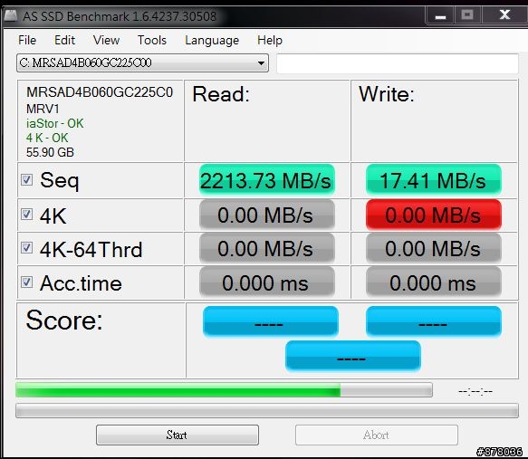Click the MRV1 firmware text
528x459 pixels.
tap(43, 109)
